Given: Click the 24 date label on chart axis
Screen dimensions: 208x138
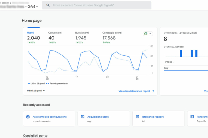Looking at the screenshot, I should click(107, 77).
